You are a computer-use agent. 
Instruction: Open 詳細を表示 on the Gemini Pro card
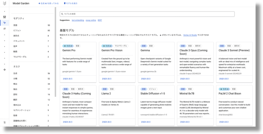point(68,79)
